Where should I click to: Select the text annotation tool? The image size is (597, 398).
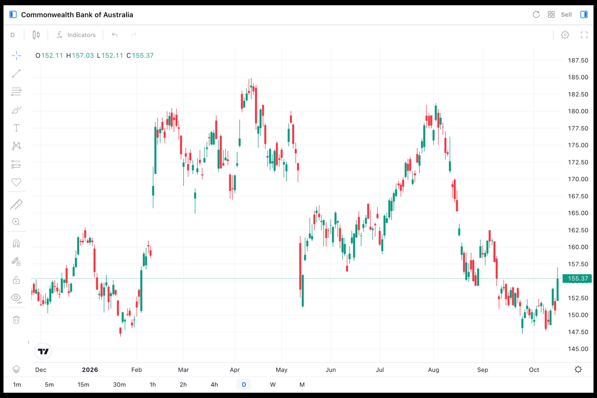[x=16, y=128]
